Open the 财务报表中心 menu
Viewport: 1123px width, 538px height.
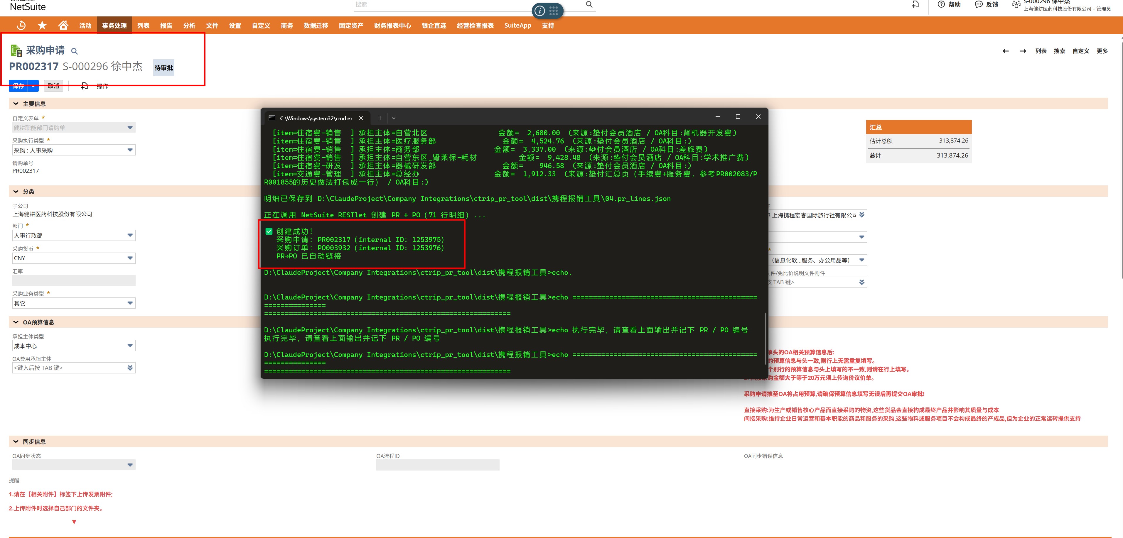[392, 26]
